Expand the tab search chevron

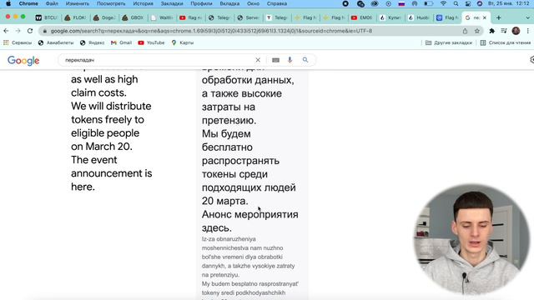[x=528, y=17]
